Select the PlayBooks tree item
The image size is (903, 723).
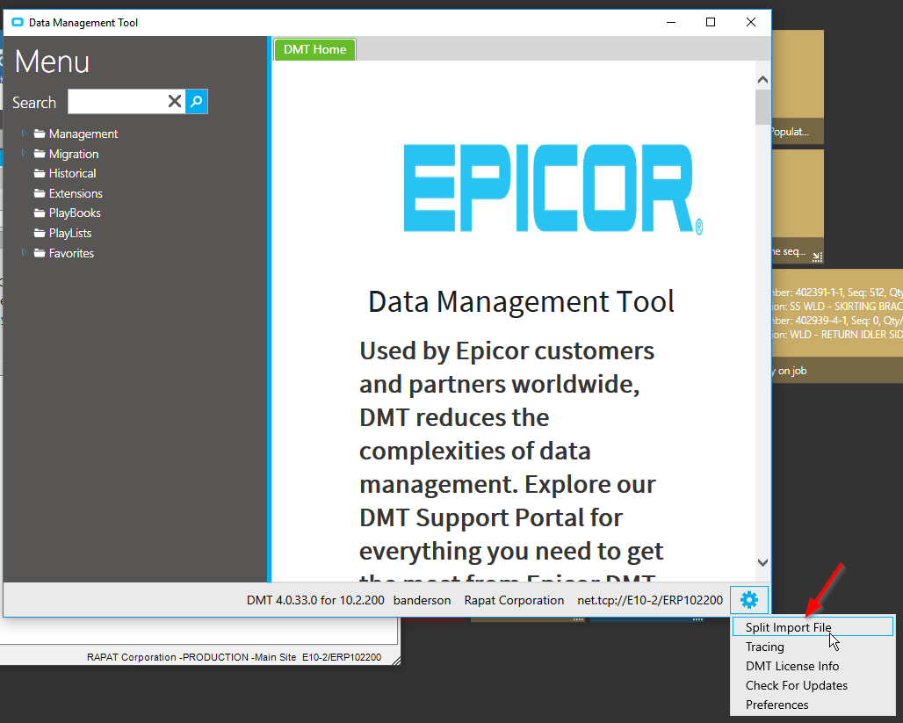(75, 213)
